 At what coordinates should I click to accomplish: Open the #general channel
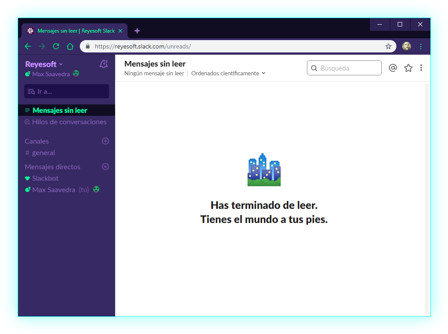coord(43,153)
